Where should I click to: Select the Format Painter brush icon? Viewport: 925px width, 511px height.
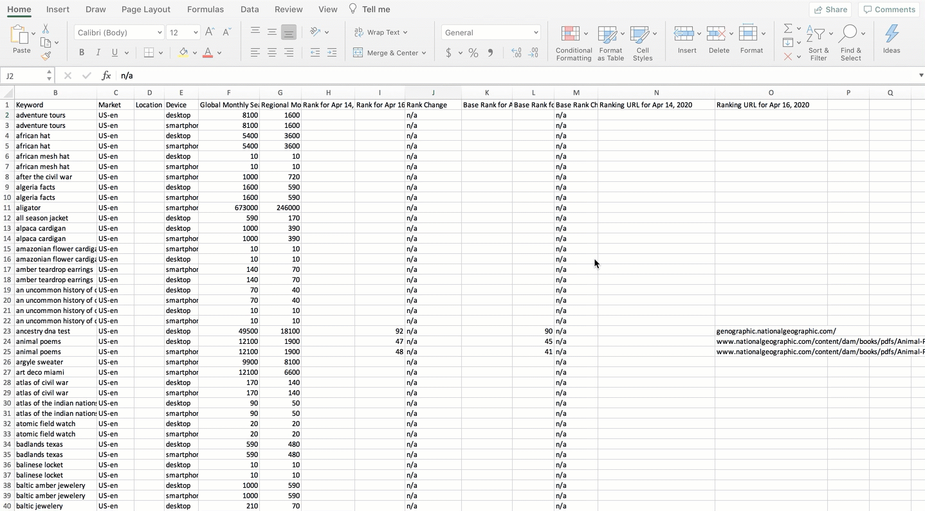46,56
